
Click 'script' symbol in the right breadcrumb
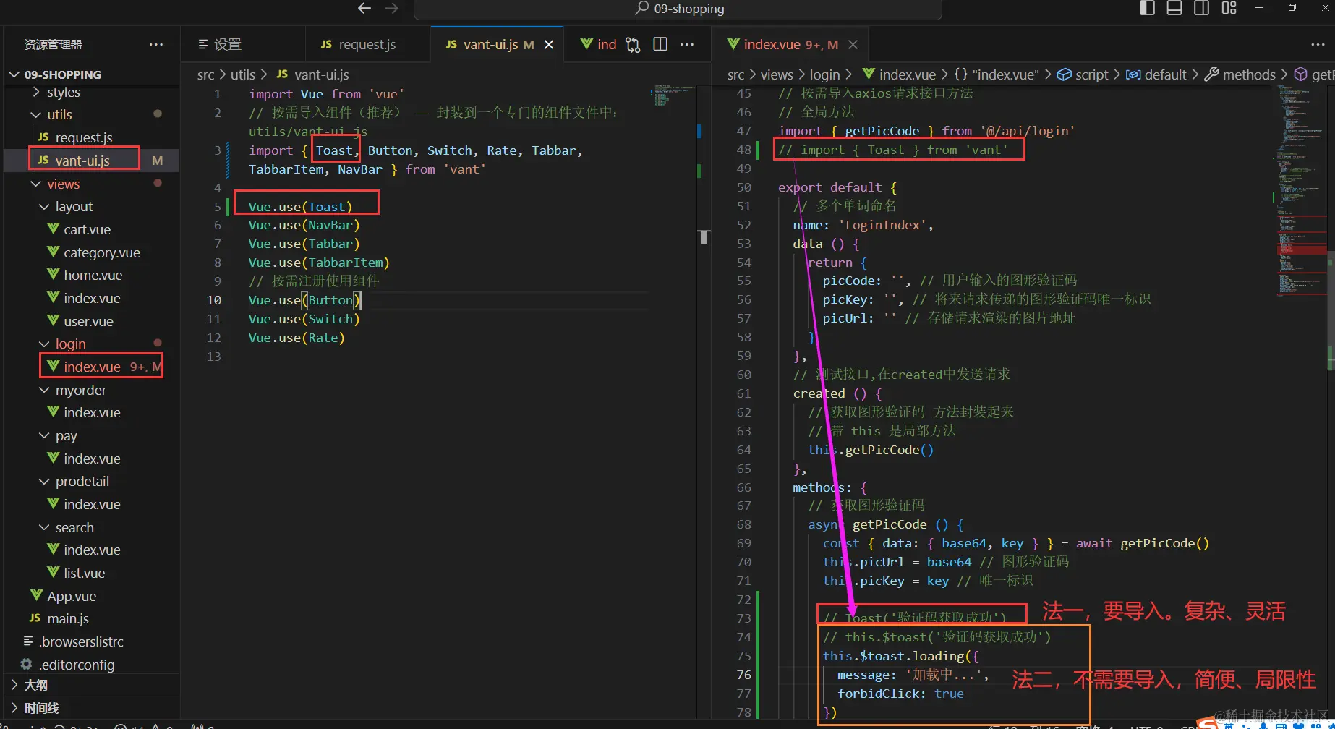pos(1083,74)
